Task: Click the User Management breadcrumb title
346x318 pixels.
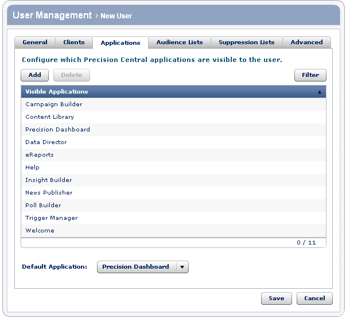Action: 52,15
